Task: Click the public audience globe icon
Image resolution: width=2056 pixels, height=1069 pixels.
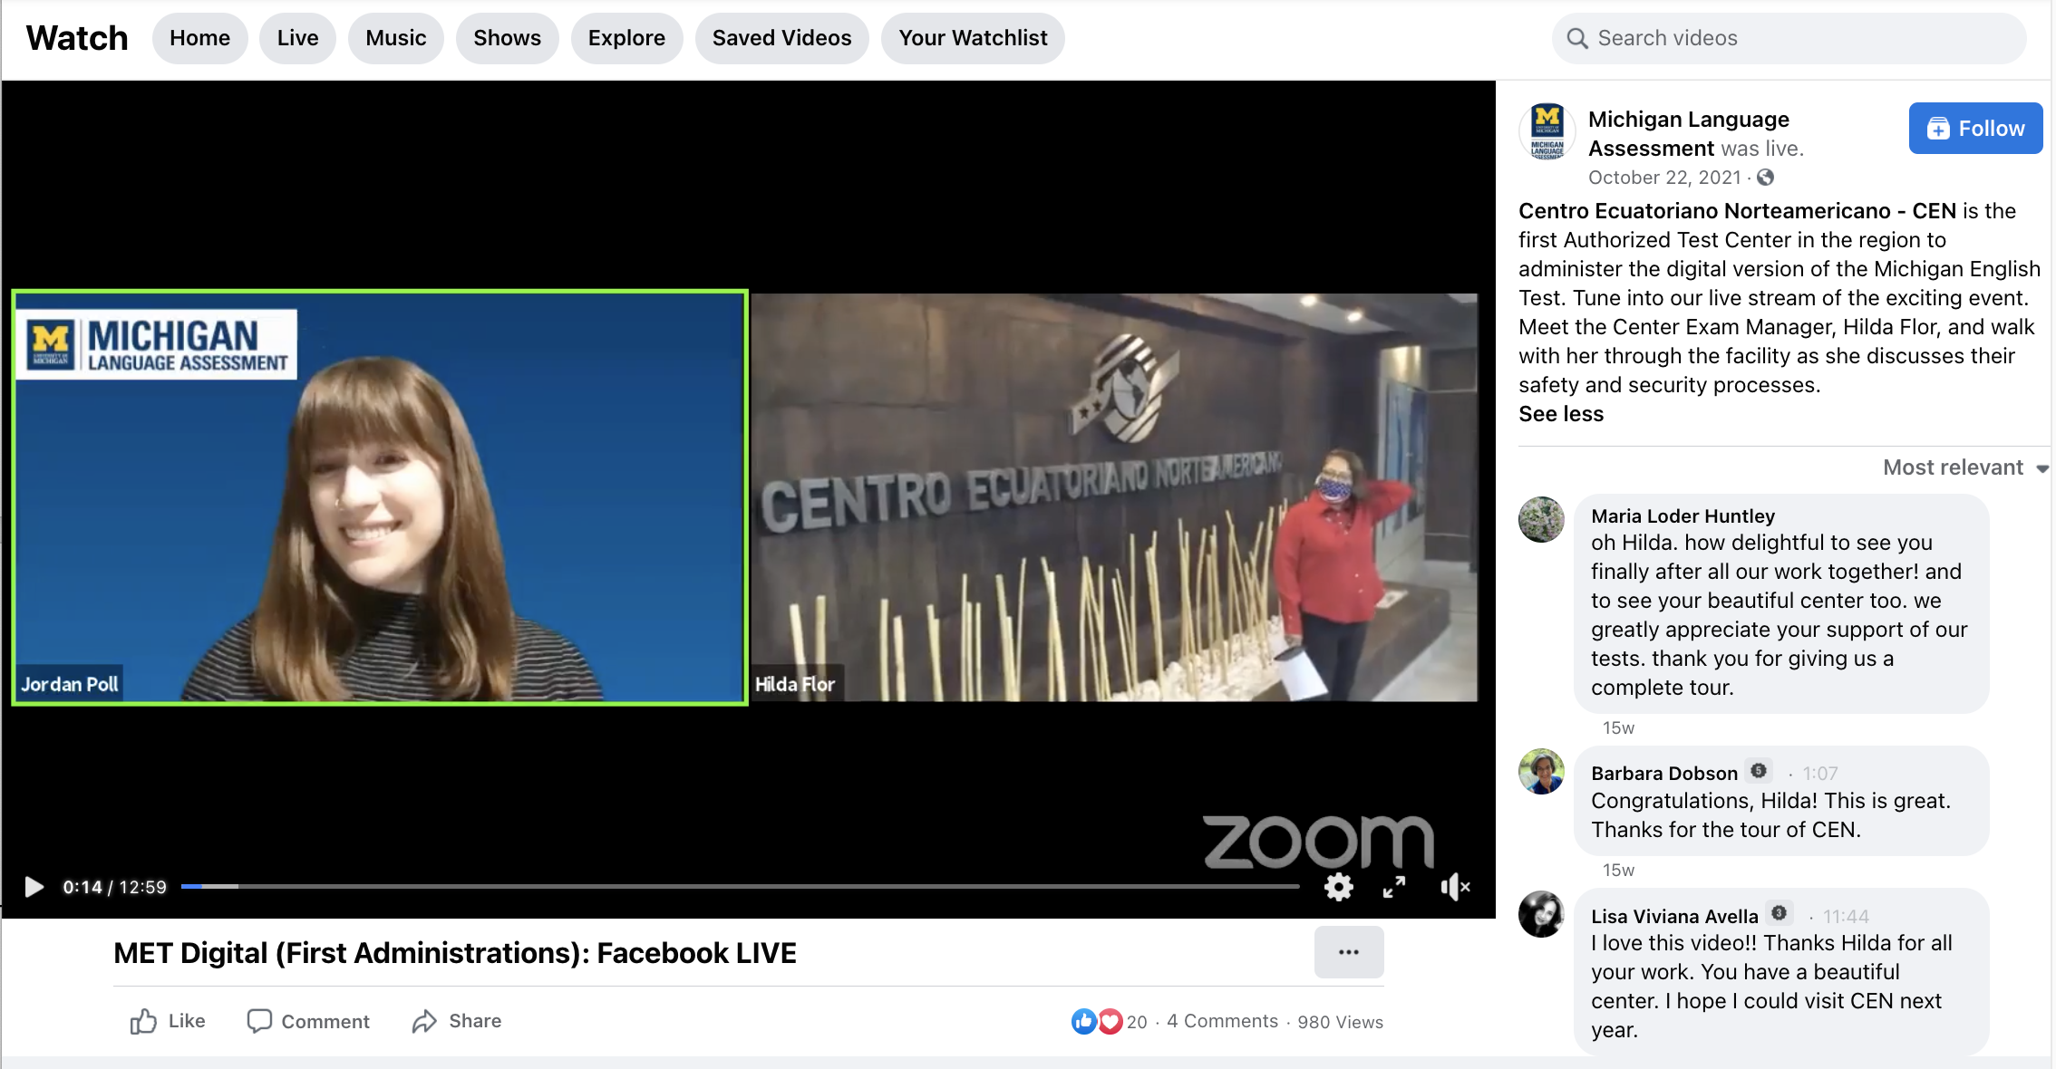Action: pyautogui.click(x=1765, y=178)
